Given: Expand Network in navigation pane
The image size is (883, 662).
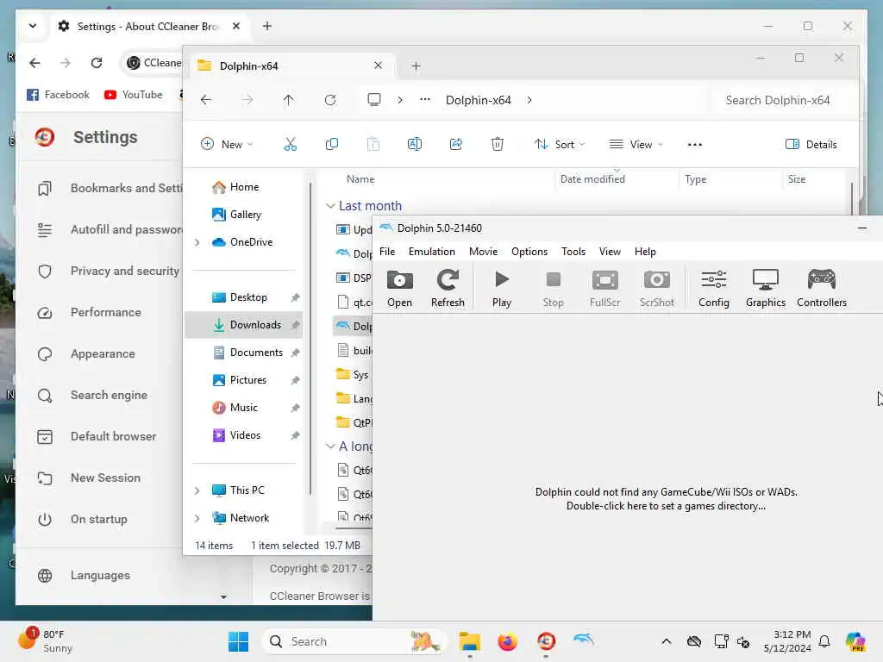Looking at the screenshot, I should pyautogui.click(x=197, y=518).
